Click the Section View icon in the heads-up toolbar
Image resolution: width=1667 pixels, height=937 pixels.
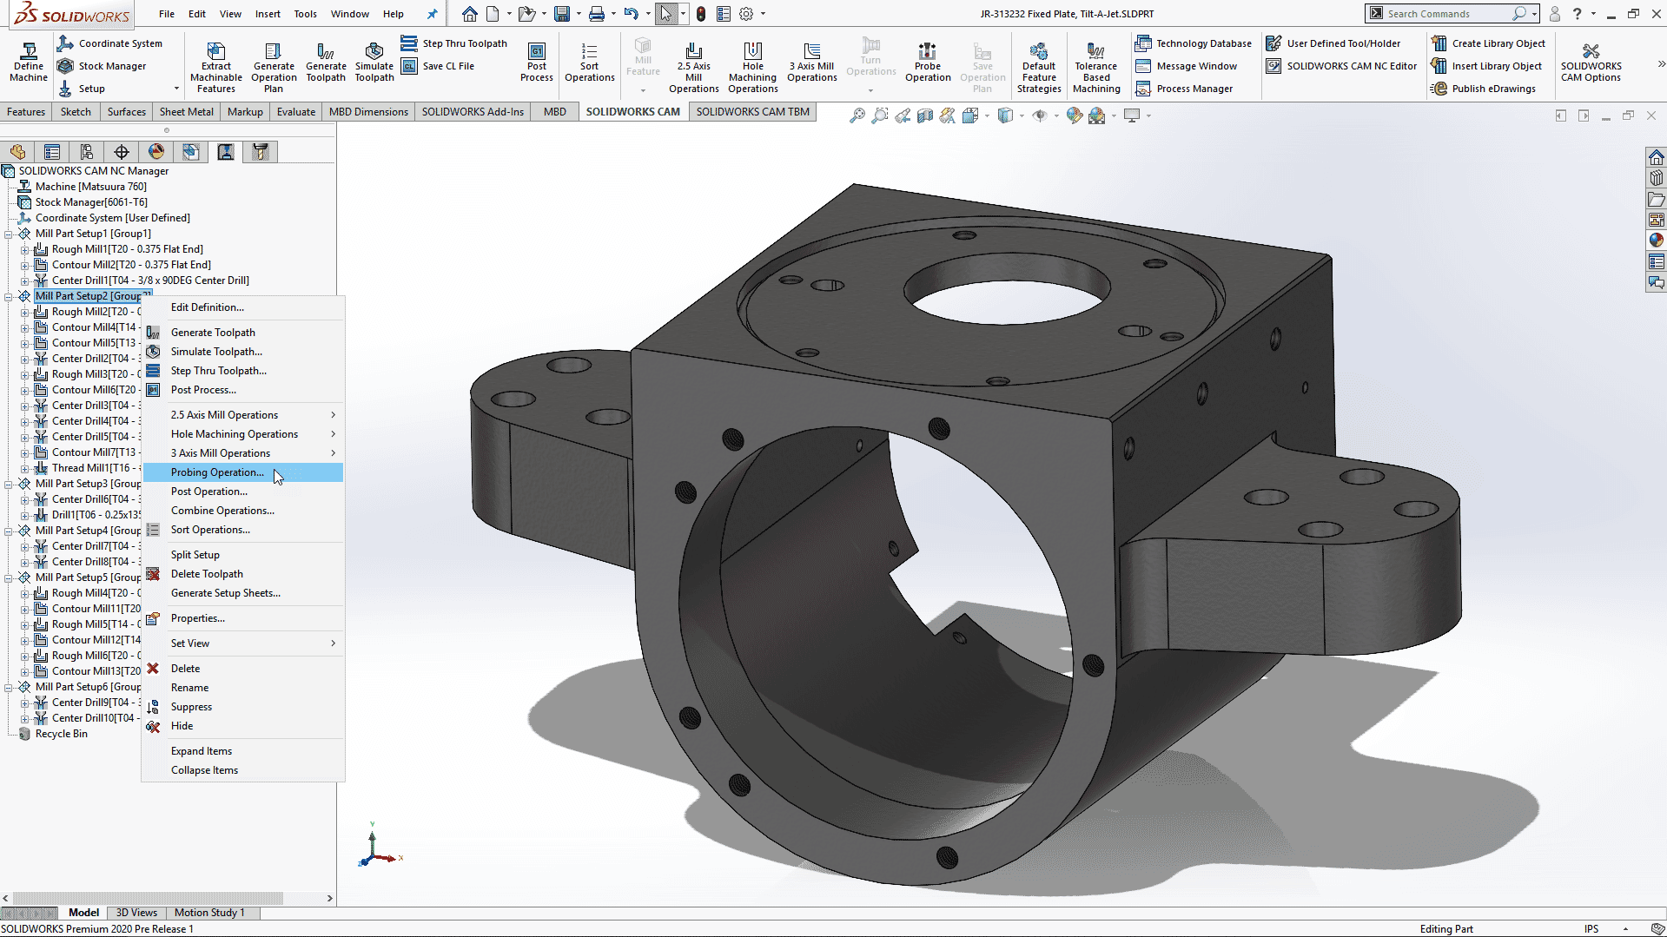(x=924, y=115)
